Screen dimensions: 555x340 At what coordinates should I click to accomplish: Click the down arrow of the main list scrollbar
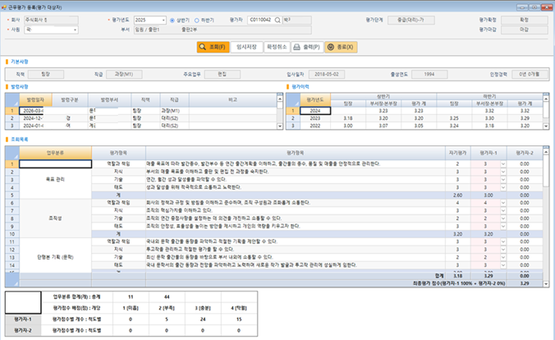[546, 283]
